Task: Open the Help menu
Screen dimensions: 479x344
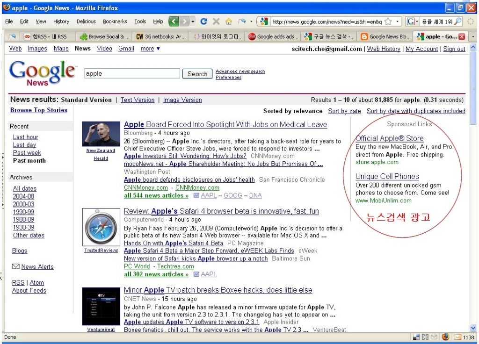Action: (158, 21)
